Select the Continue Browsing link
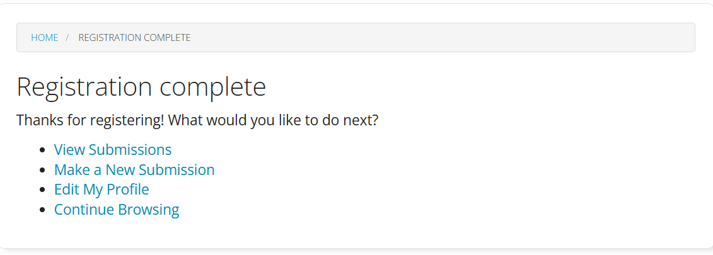Image resolution: width=713 pixels, height=255 pixels. tap(117, 210)
